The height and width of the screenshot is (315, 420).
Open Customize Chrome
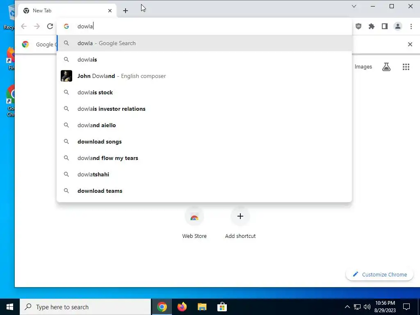(x=379, y=274)
